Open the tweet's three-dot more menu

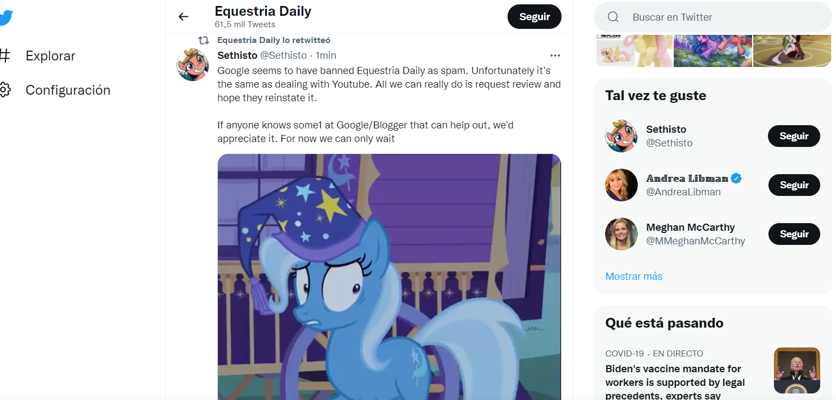click(x=555, y=56)
